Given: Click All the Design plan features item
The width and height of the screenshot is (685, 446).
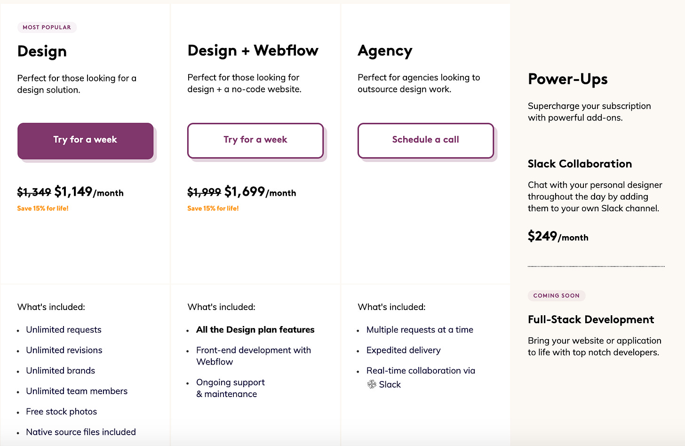Looking at the screenshot, I should click(x=255, y=330).
